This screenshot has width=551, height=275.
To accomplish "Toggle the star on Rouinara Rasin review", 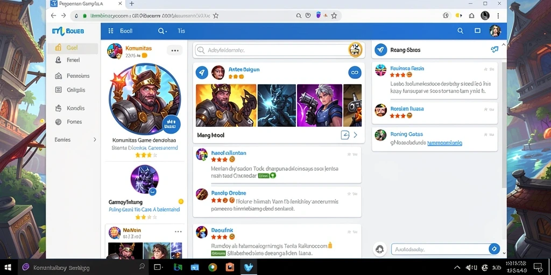I will pyautogui.click(x=486, y=69).
